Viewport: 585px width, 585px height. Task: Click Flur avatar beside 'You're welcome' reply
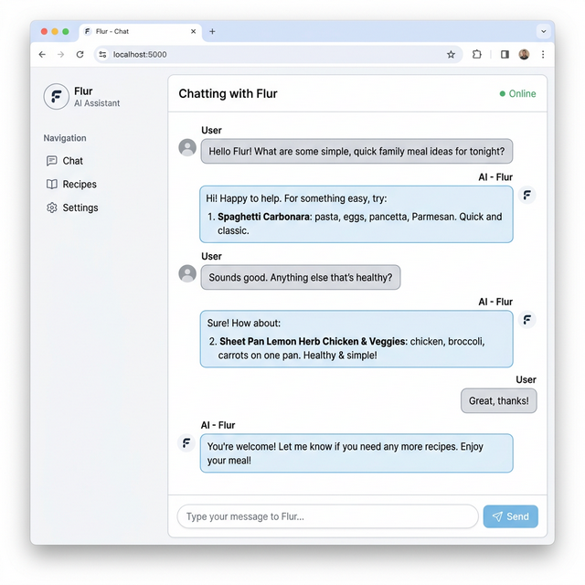pyautogui.click(x=186, y=442)
